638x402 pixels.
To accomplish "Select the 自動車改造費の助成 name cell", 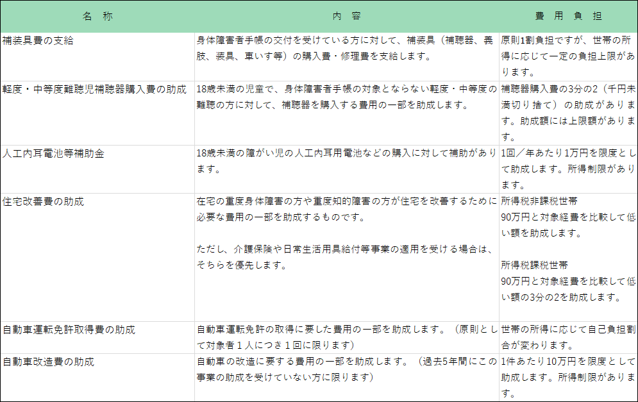I will click(49, 362).
